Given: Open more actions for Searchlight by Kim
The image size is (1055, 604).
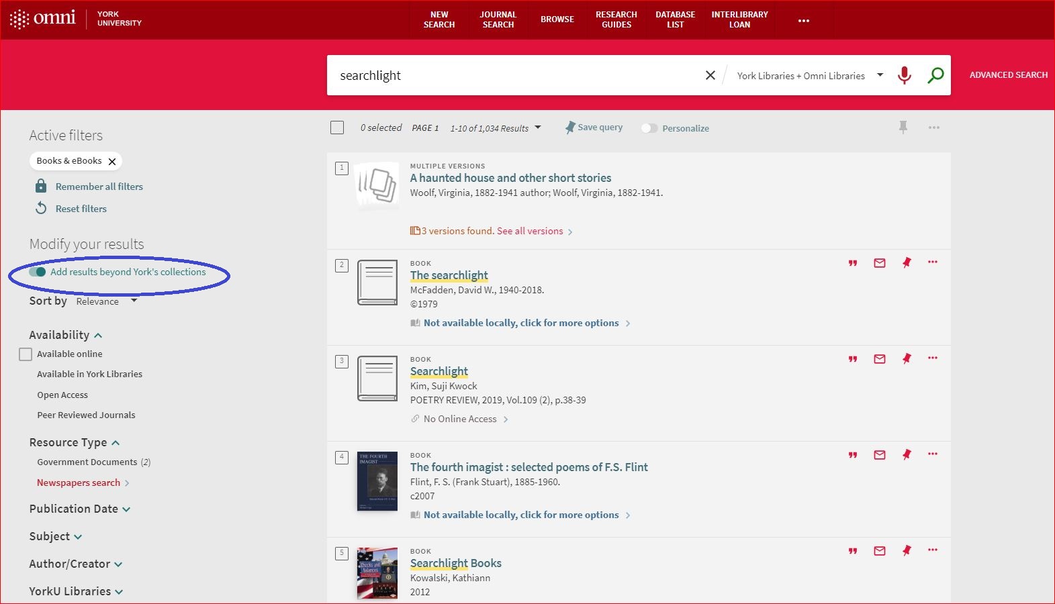Looking at the screenshot, I should click(933, 358).
